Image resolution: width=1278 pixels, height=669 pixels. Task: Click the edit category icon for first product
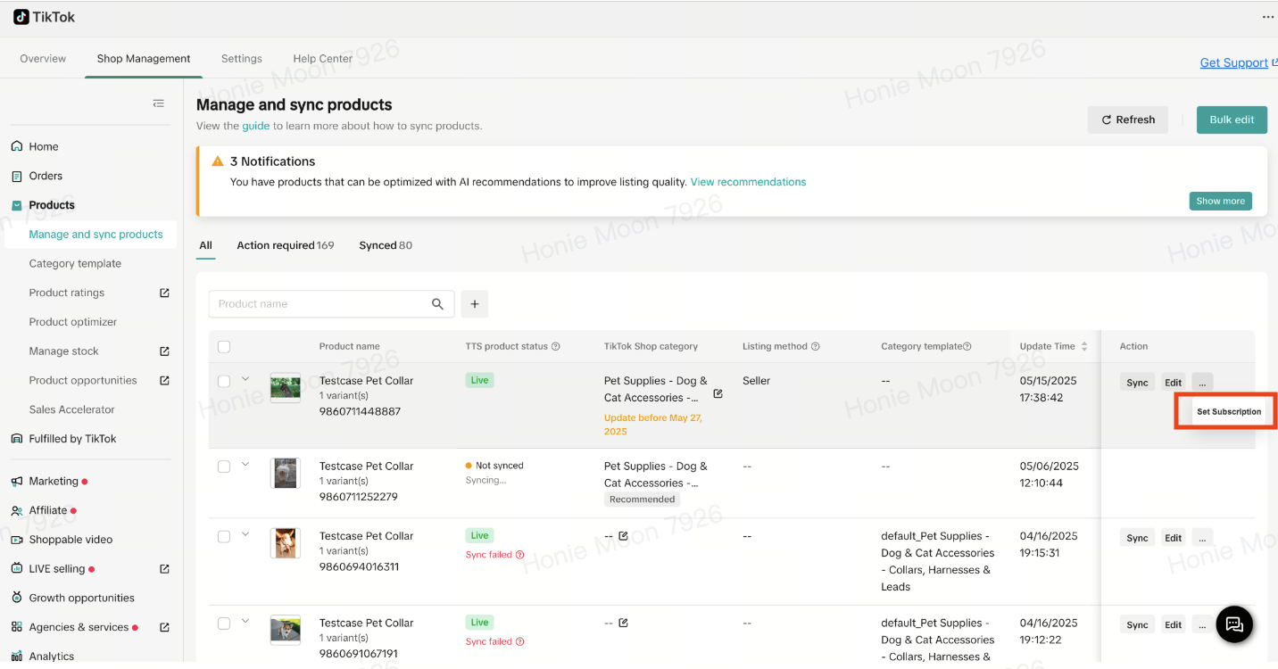[x=718, y=393]
